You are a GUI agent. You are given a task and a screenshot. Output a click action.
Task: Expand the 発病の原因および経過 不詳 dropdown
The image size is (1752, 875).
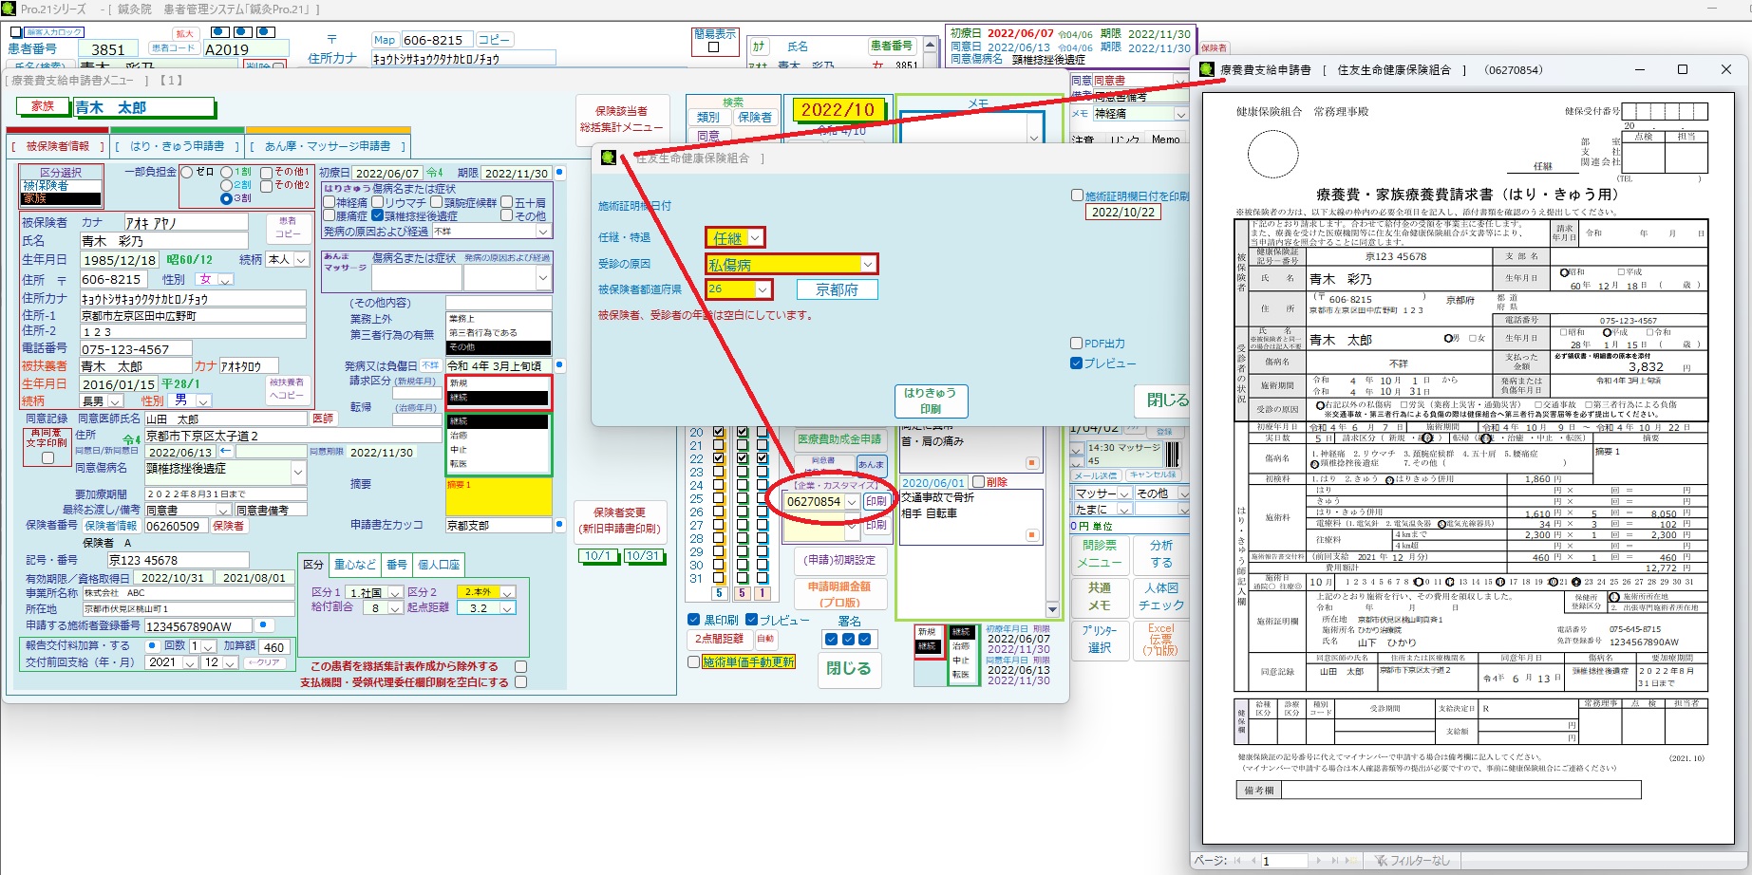[x=543, y=231]
